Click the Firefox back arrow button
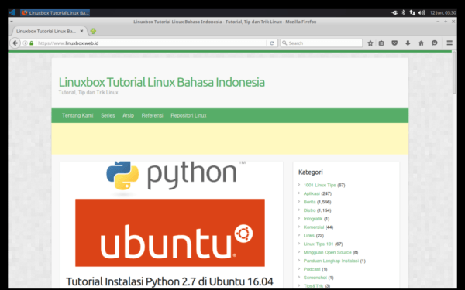 click(x=15, y=43)
